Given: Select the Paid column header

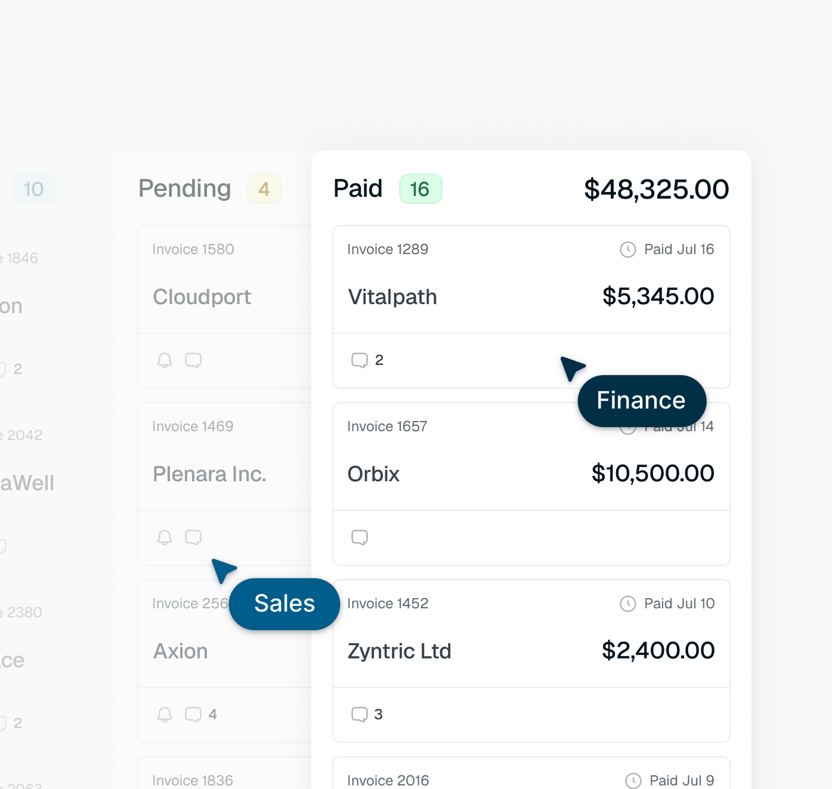Looking at the screenshot, I should 358,188.
